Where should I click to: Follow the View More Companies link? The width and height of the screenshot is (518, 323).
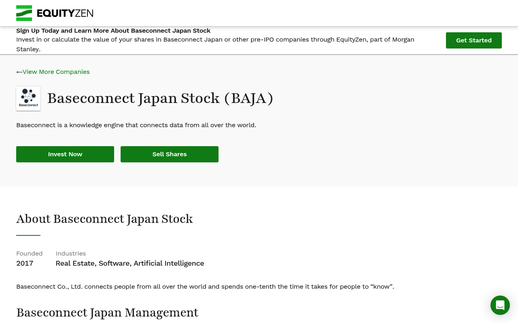pos(56,72)
